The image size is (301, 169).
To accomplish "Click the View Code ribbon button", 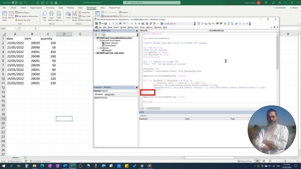I will (x=85, y=16).
